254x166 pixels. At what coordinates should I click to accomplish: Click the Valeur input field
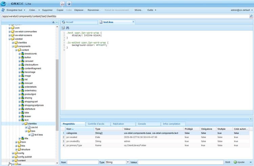tap(180, 162)
